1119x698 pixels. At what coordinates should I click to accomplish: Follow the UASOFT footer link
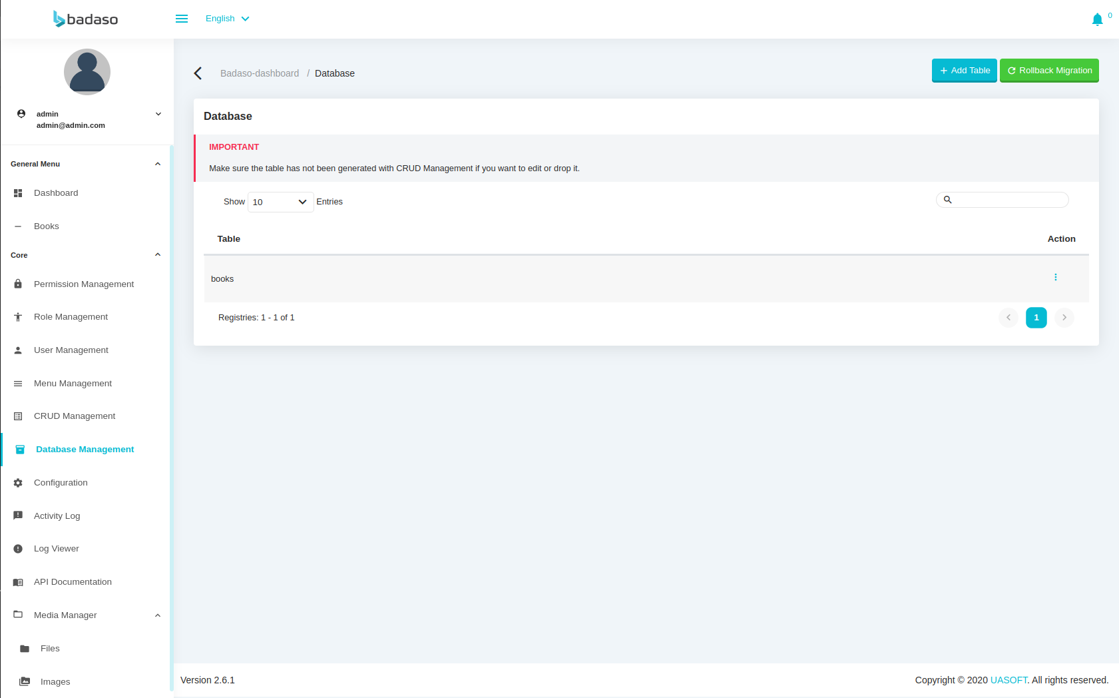(1008, 680)
